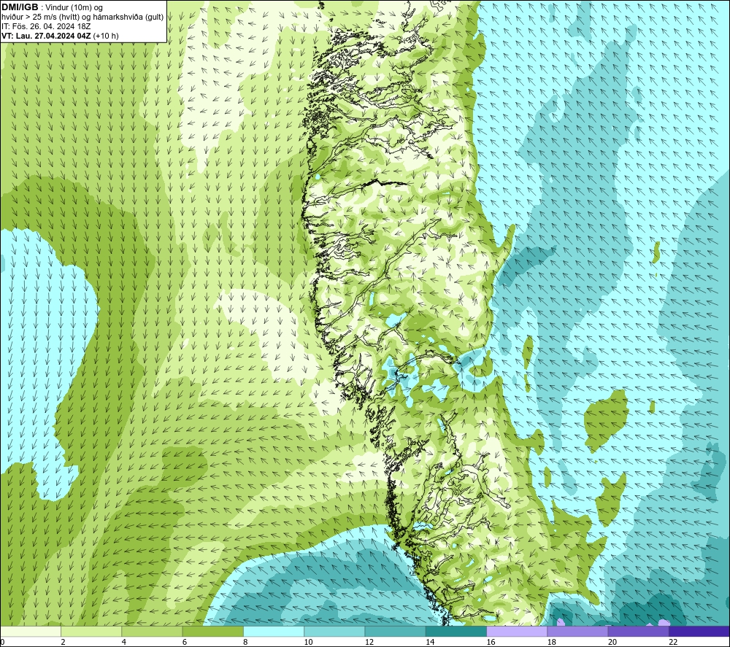This screenshot has width=730, height=647.
Task: Click the 12-14 m/s teal legend swatch
Action: pos(395,632)
